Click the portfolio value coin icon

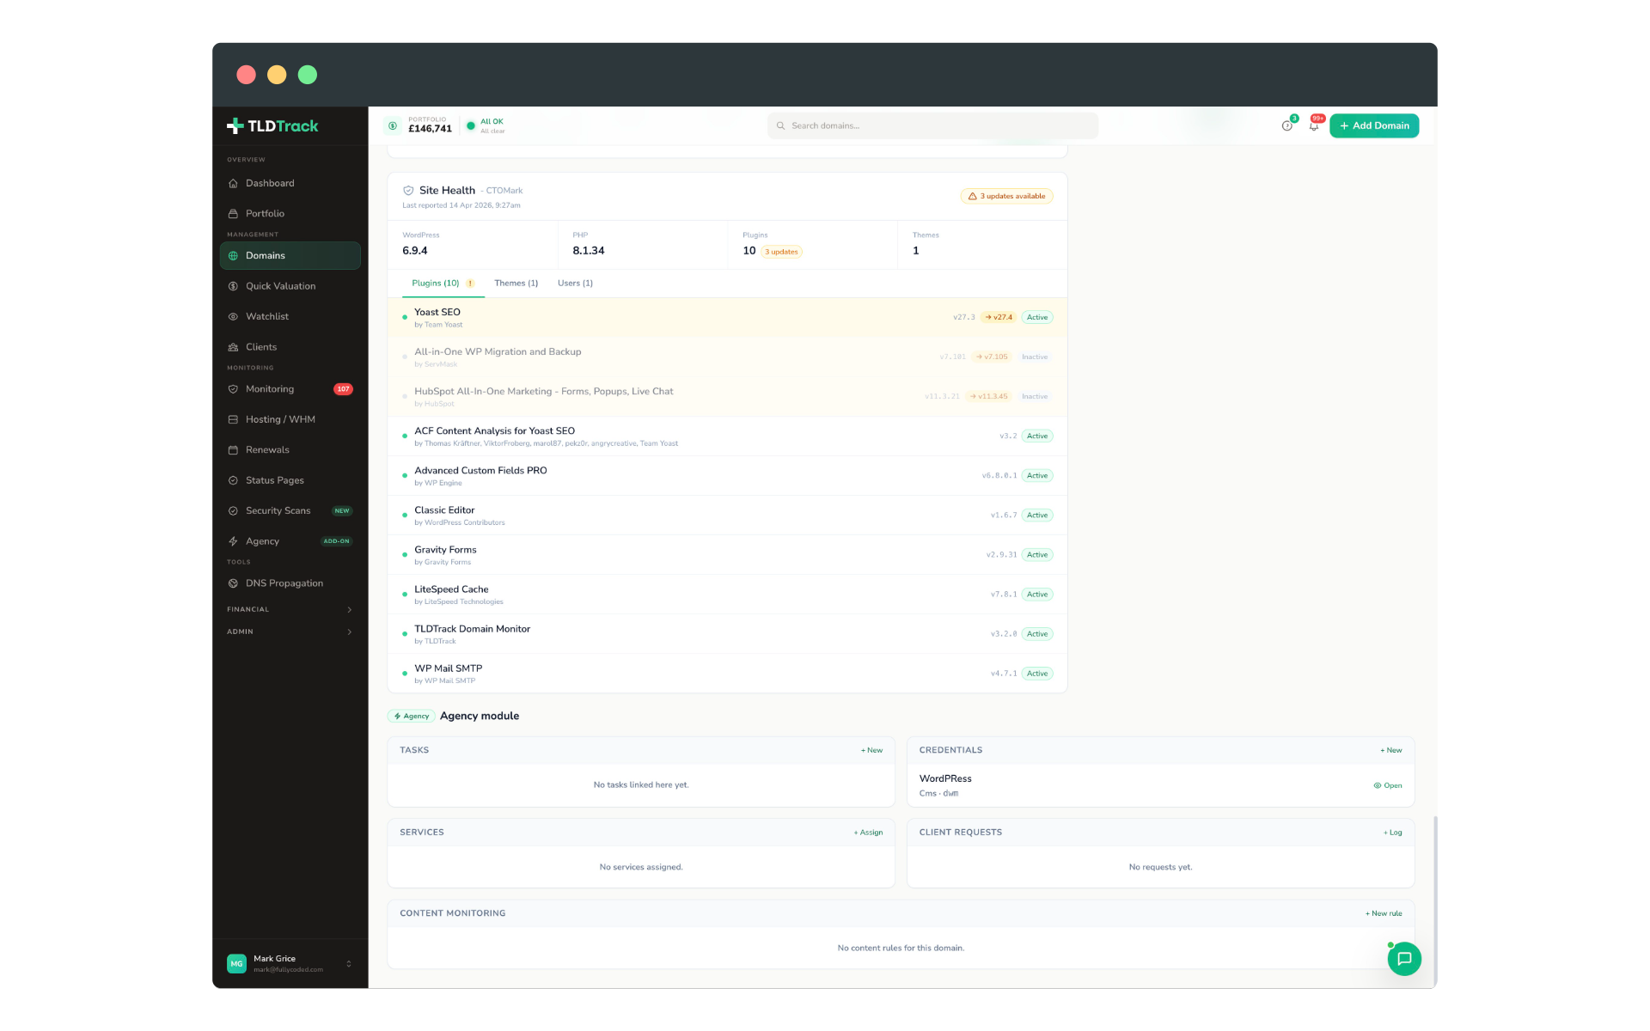pyautogui.click(x=393, y=126)
